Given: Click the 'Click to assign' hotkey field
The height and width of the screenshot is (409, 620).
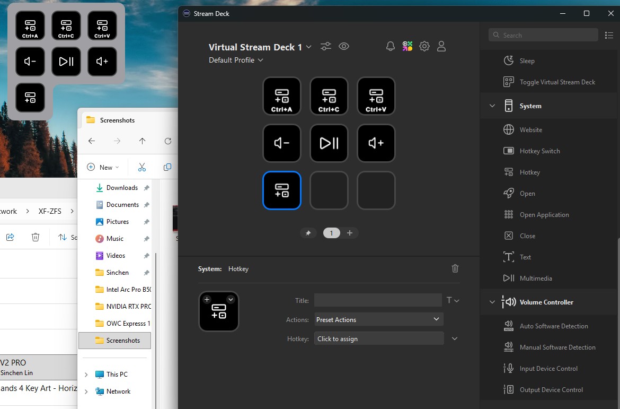Looking at the screenshot, I should [x=378, y=338].
